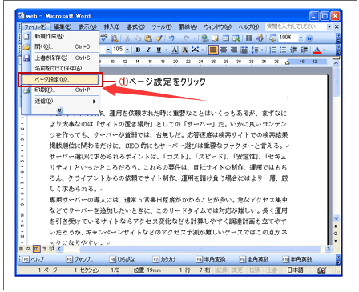
Task: Switch to Reading Layout view button
Action: coord(51,249)
